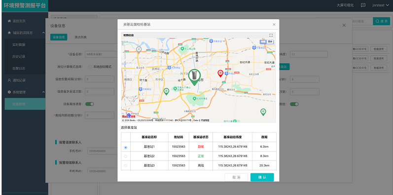Click the user icon beside 通知记录
The image size is (393, 195).
(x=9, y=80)
